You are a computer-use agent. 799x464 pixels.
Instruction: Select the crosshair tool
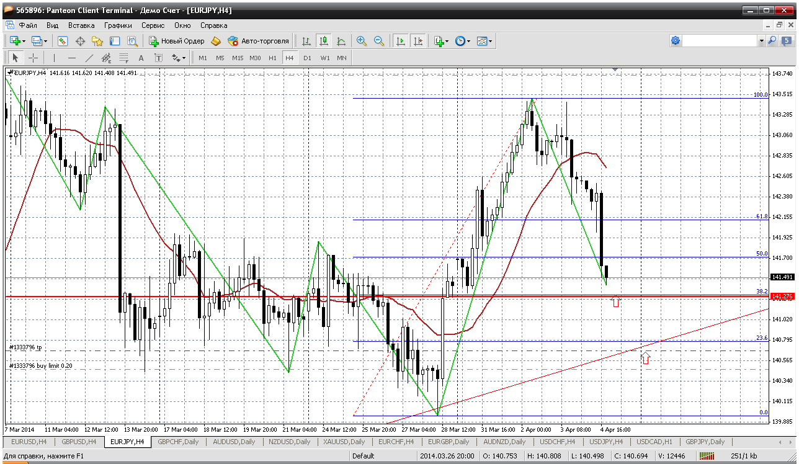(x=33, y=58)
